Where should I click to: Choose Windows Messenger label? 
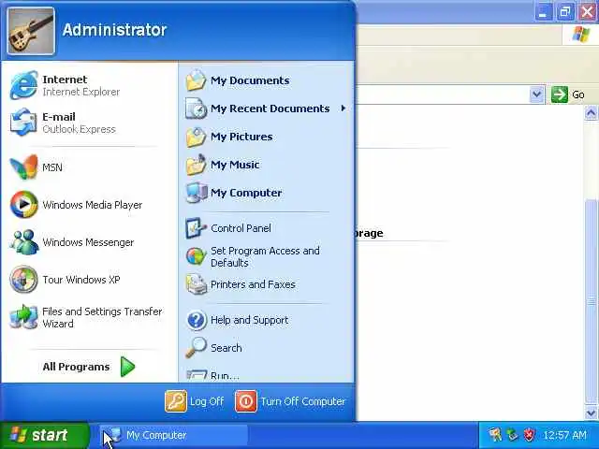(88, 242)
